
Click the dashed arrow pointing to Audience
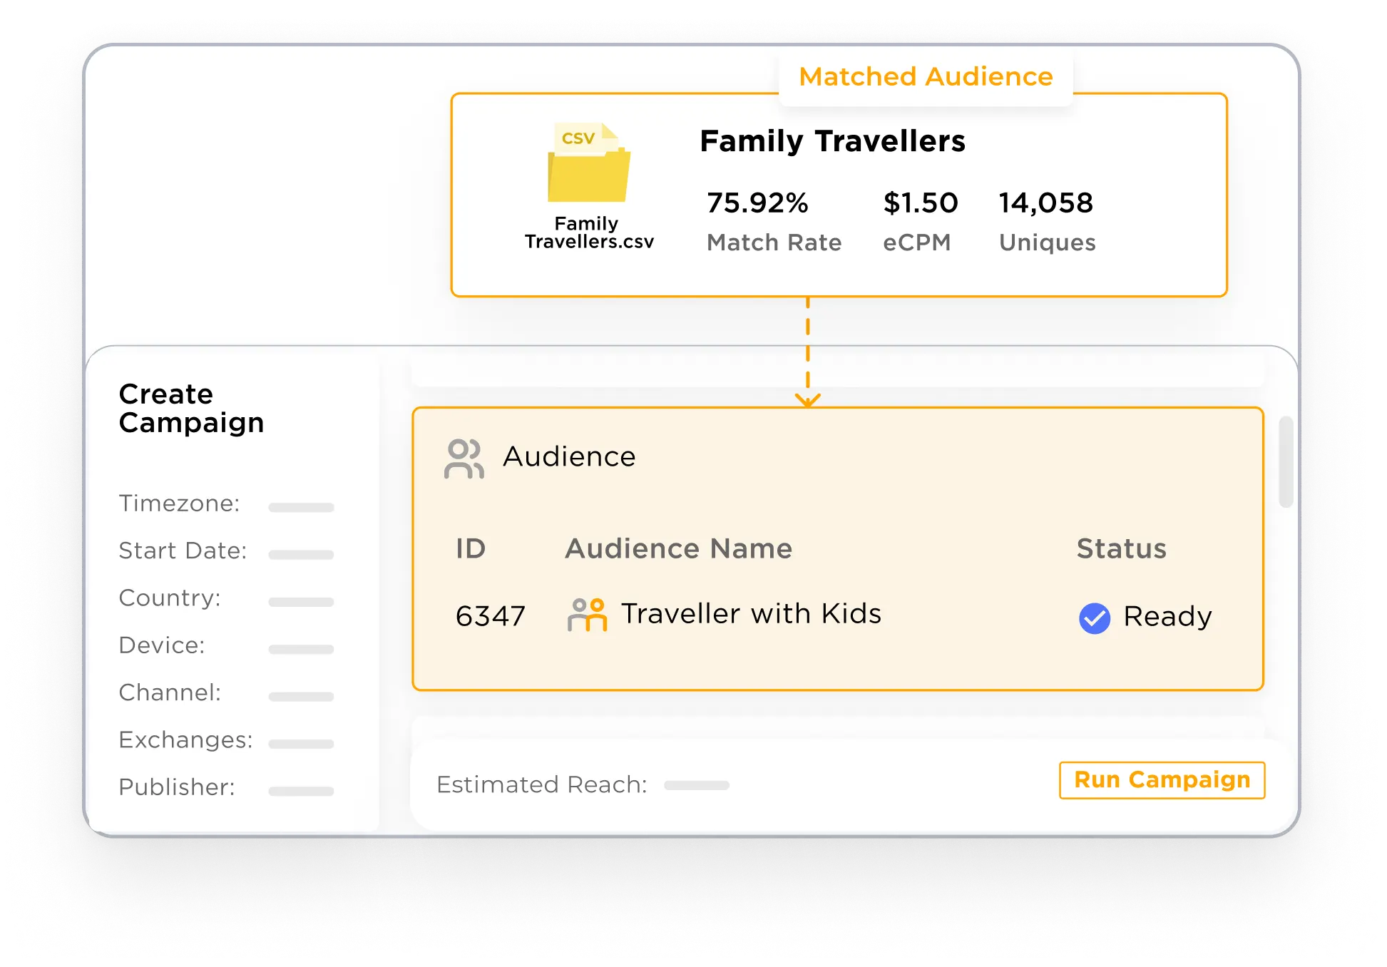(807, 353)
